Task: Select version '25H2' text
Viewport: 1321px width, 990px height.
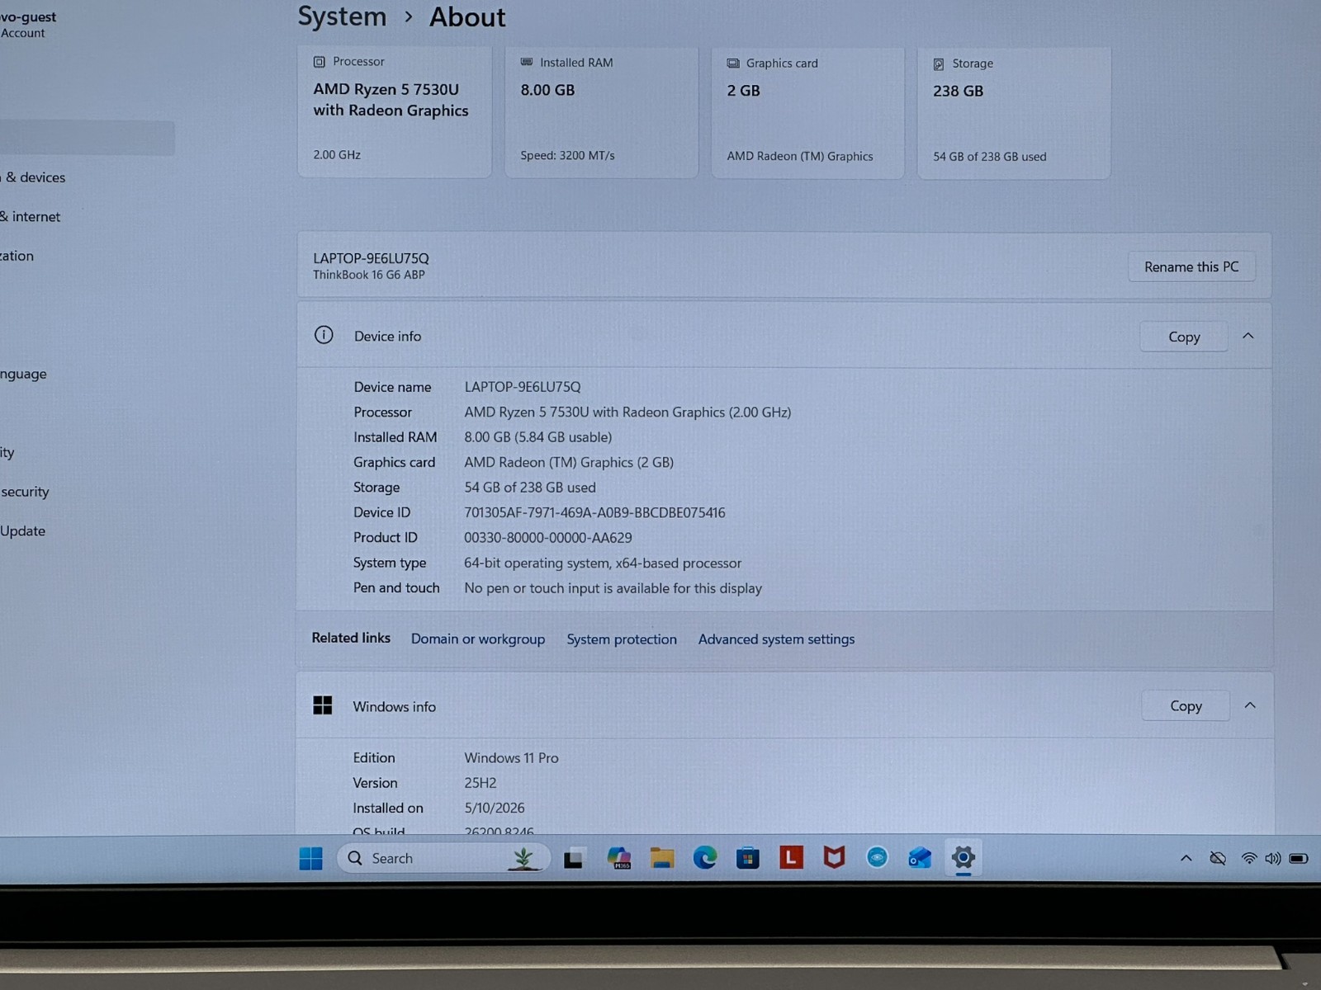Action: pos(481,783)
